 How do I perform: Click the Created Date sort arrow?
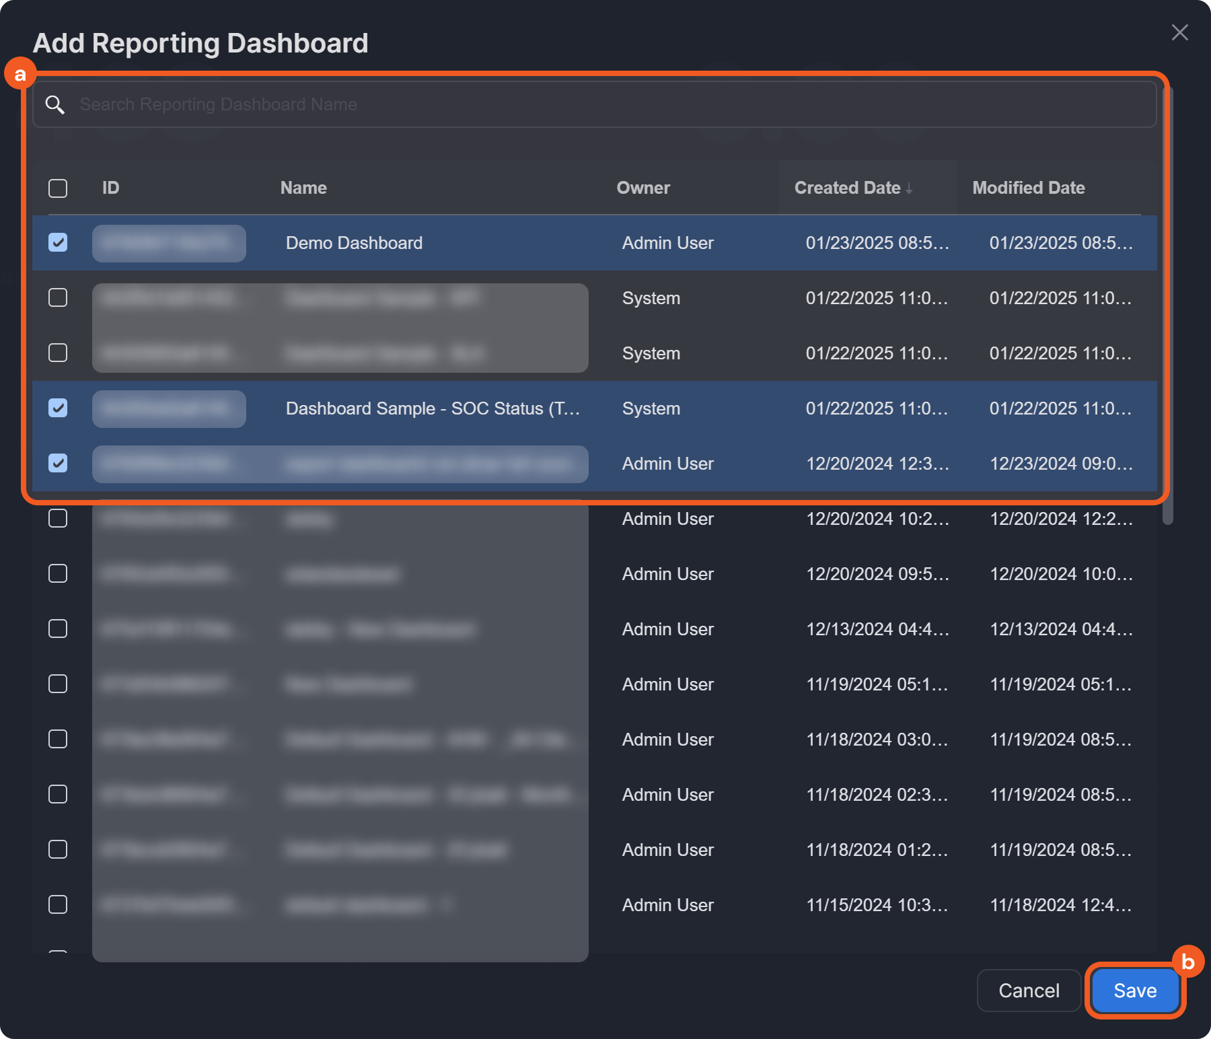click(x=909, y=188)
